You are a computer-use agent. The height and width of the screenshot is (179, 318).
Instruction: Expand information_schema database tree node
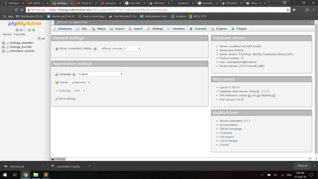pyautogui.click(x=3, y=51)
